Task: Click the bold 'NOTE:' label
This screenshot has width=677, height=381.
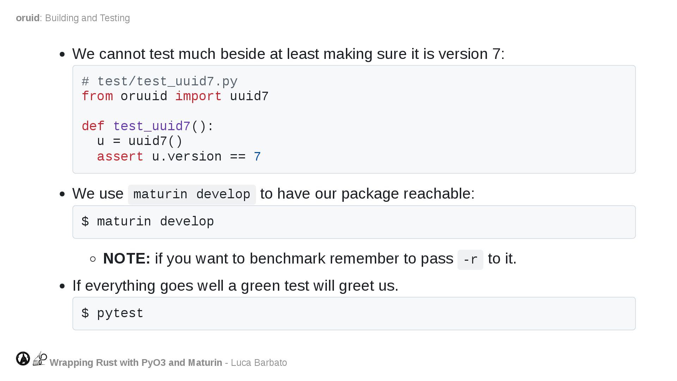Action: [x=127, y=259]
